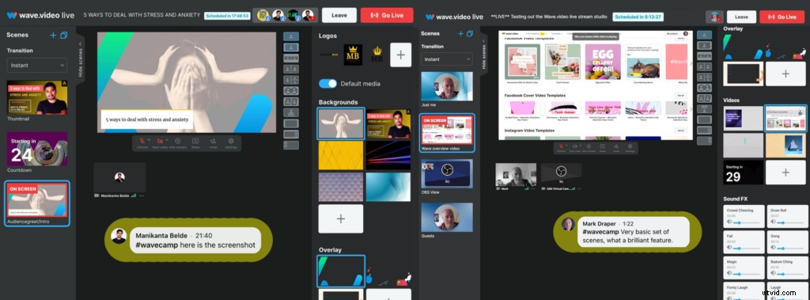Click Invite icon in right studio toolbar
The image size is (810, 300).
pos(616,146)
